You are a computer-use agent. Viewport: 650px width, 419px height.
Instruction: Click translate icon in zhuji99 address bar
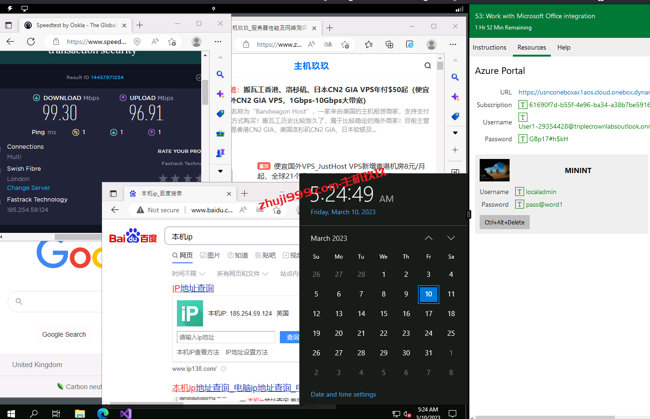[x=328, y=44]
